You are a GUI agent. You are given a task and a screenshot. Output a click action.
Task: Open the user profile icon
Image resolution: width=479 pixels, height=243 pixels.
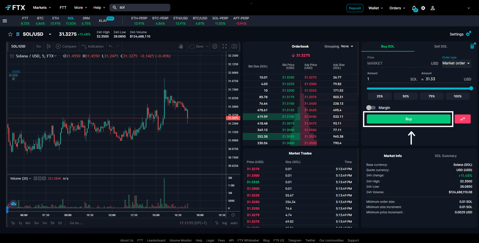point(433,8)
